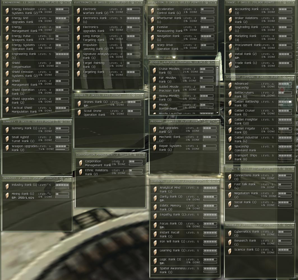Toggle the pin icon on Gunnery window
The image size is (298, 280).
pyautogui.click(x=57, y=122)
